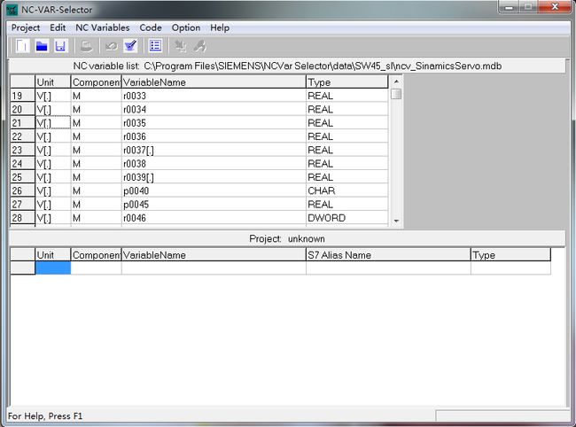
Task: Click the checkmark verify toolbar icon
Action: tap(130, 46)
